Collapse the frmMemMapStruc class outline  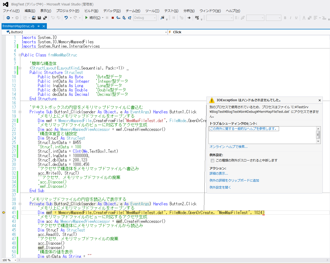[x=20, y=55]
